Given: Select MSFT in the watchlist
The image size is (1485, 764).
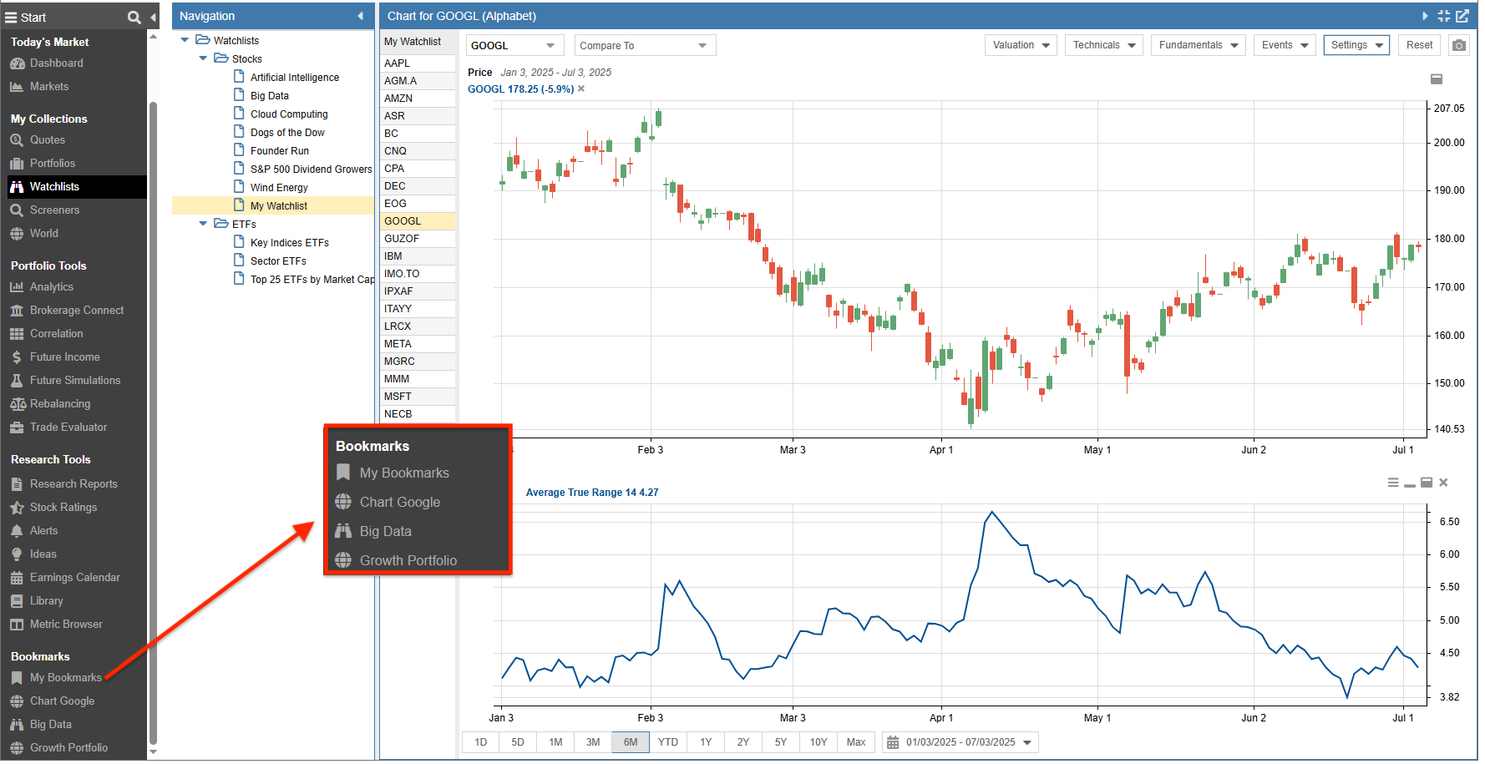Looking at the screenshot, I should 398,397.
